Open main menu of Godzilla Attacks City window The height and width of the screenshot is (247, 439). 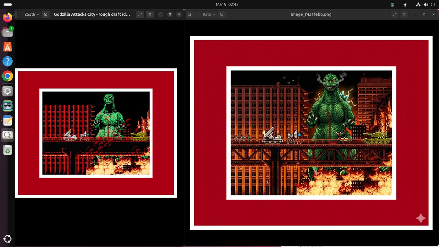pyautogui.click(x=150, y=14)
